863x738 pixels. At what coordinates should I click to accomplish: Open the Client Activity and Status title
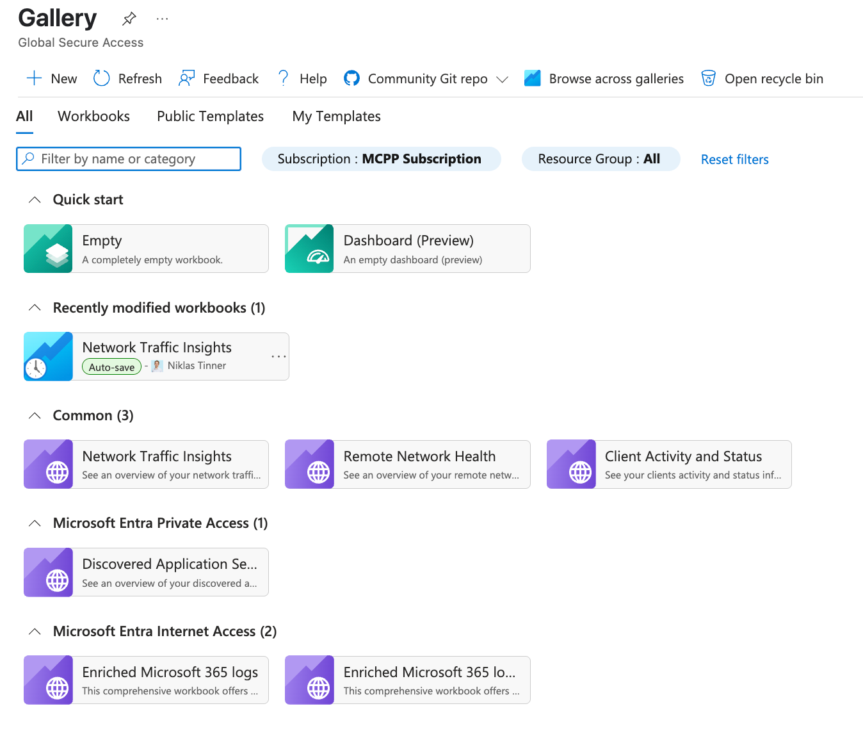tap(683, 456)
